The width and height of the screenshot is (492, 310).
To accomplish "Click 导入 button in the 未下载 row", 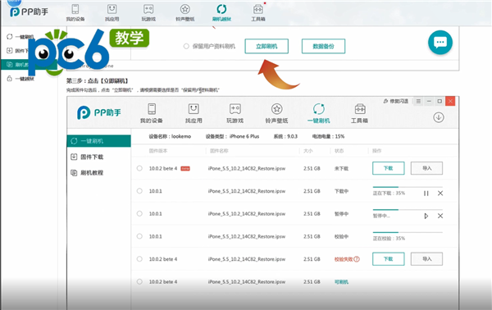I will (x=426, y=168).
